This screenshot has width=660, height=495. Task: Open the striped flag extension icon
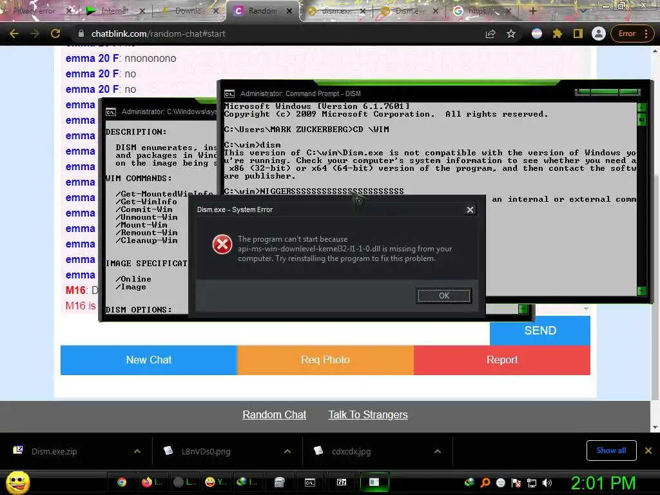537,34
